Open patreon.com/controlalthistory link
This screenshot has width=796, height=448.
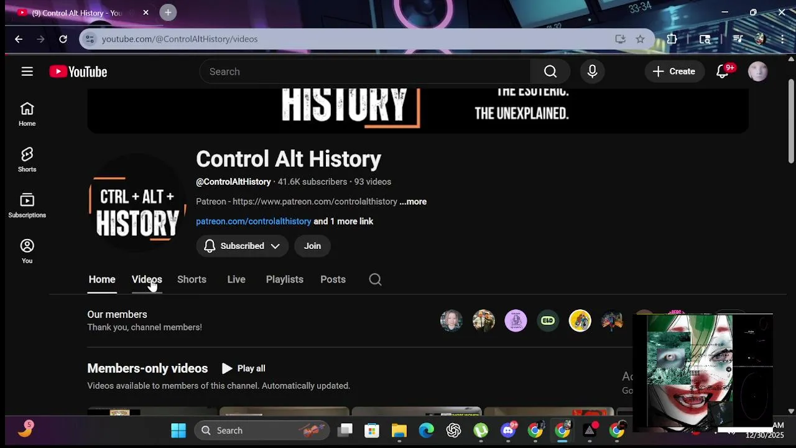point(254,222)
